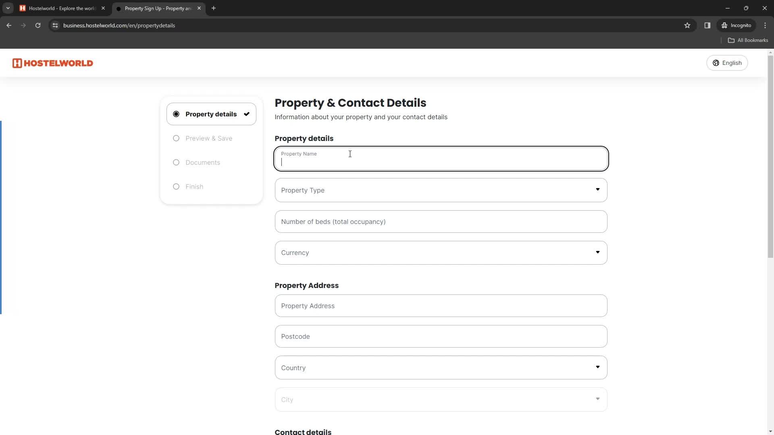The image size is (774, 435).
Task: Click the Preview & Save step link
Action: pyautogui.click(x=210, y=138)
